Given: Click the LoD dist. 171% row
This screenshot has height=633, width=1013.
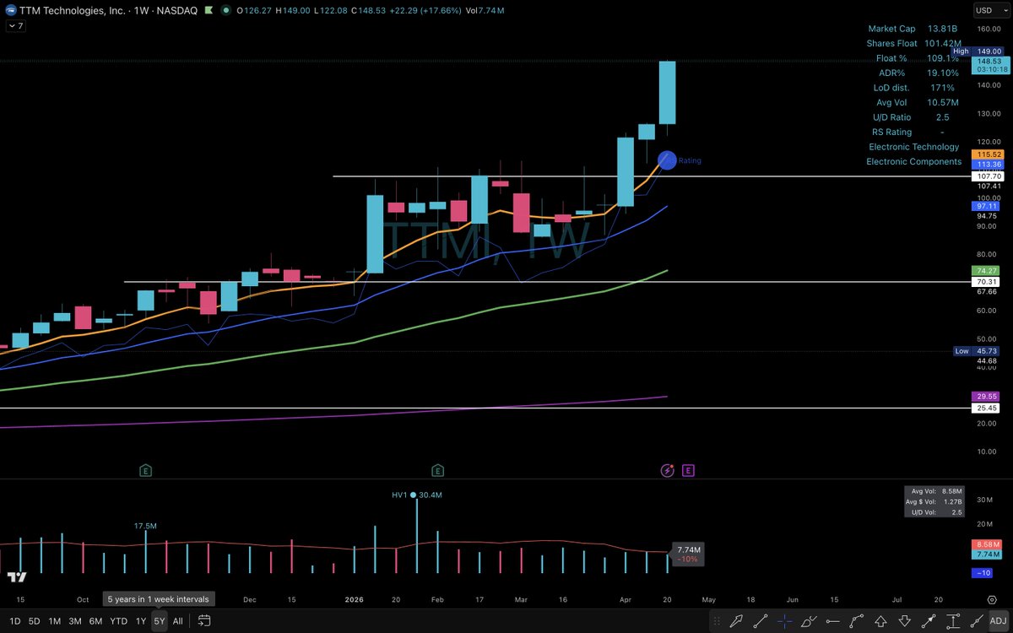Looking at the screenshot, I should [x=913, y=88].
